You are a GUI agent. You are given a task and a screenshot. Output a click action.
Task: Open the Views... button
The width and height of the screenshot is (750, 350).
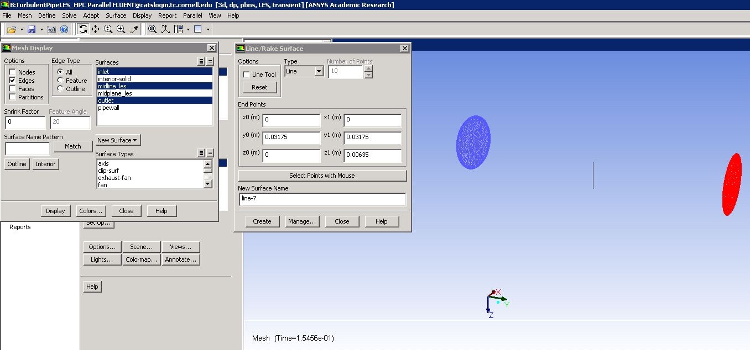(x=181, y=247)
